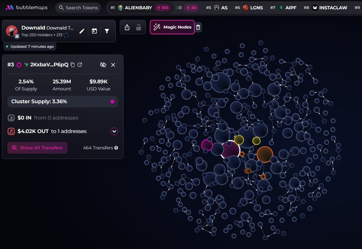Close the address details panel

(x=113, y=65)
